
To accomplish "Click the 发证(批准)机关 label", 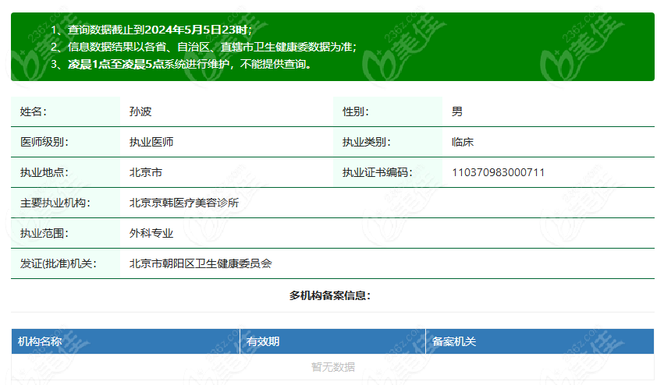I will point(59,264).
